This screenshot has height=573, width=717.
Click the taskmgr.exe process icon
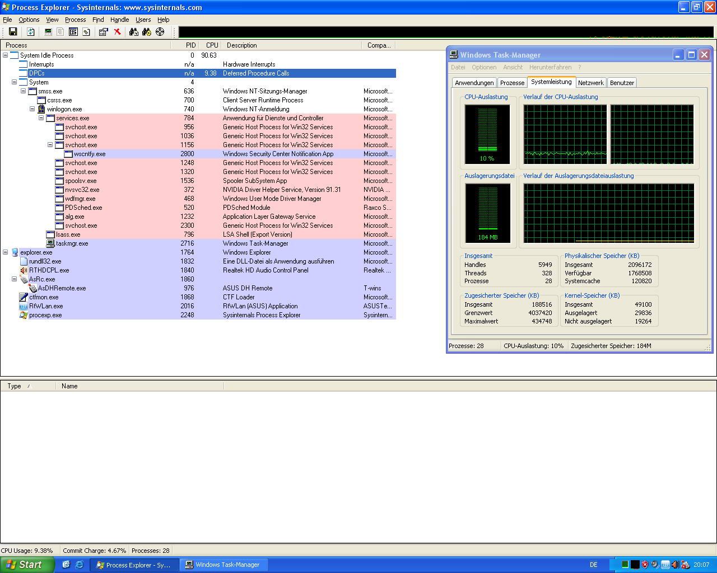point(50,243)
